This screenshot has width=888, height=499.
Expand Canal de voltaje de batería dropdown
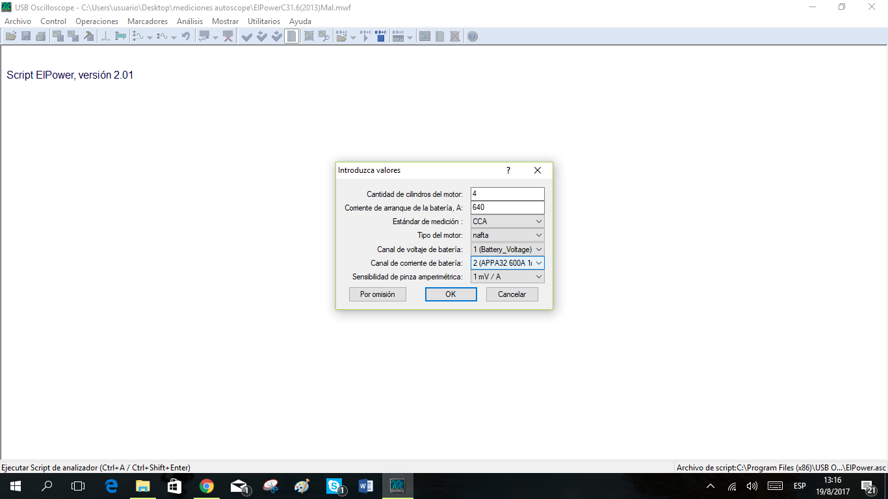point(507,249)
